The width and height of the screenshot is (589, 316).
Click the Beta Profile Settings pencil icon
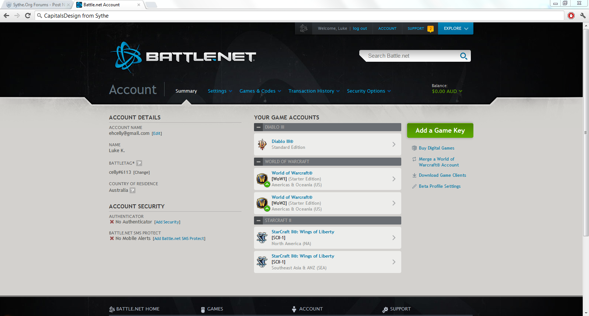click(414, 186)
